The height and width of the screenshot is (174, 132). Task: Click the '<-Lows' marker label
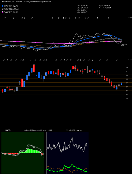click(130, 60)
